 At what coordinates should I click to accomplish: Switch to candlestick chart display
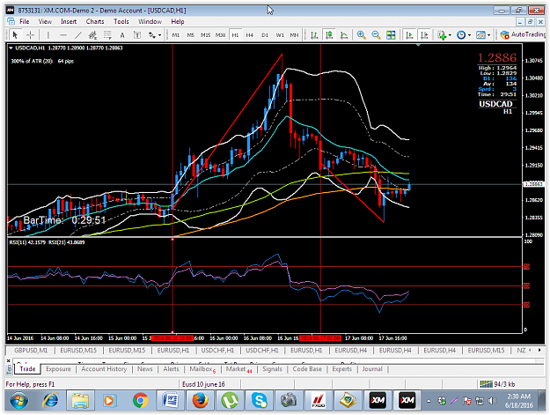coord(329,34)
